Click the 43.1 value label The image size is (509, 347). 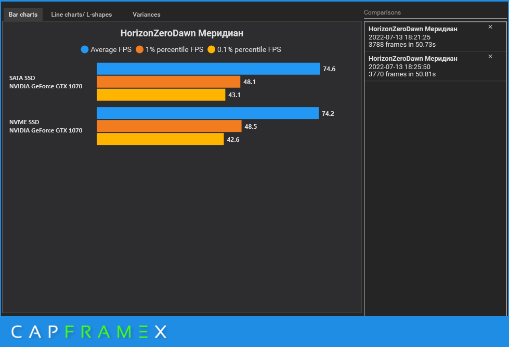[234, 95]
